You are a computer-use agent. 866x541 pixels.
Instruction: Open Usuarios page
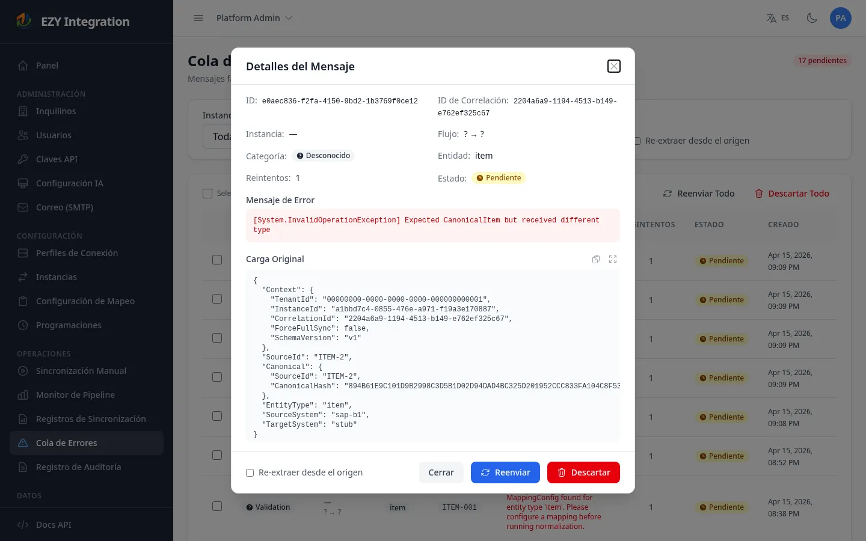click(x=87, y=135)
